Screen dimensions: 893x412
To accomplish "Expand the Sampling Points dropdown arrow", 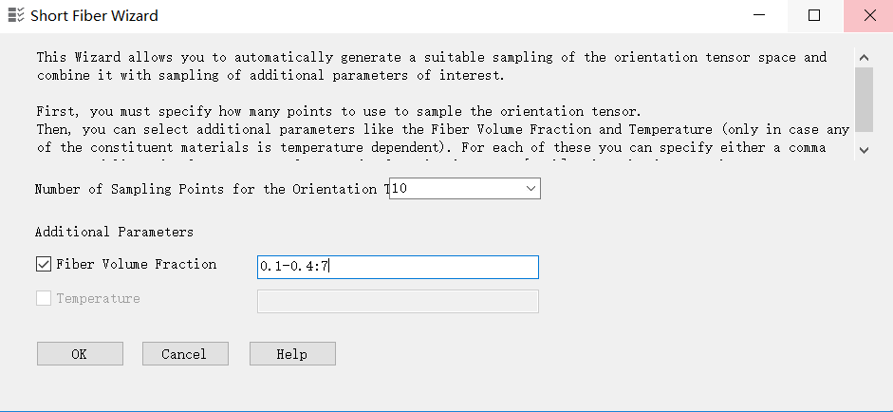I will (530, 189).
